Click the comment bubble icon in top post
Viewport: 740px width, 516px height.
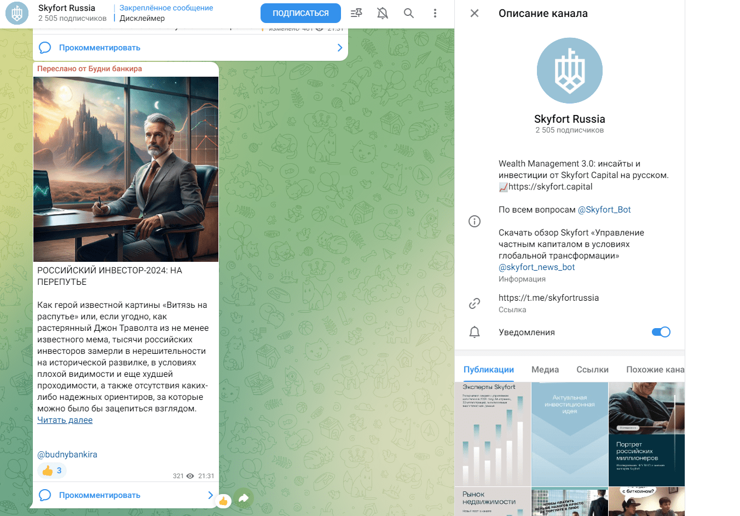coord(45,48)
